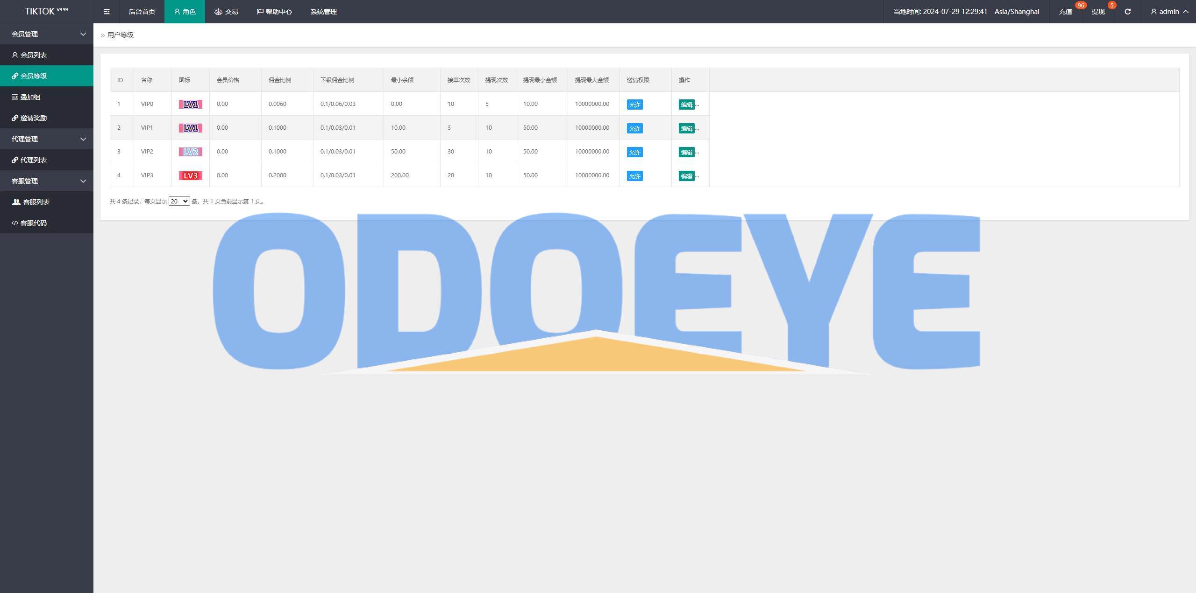Open 客服代码 in the sidebar

coord(47,223)
